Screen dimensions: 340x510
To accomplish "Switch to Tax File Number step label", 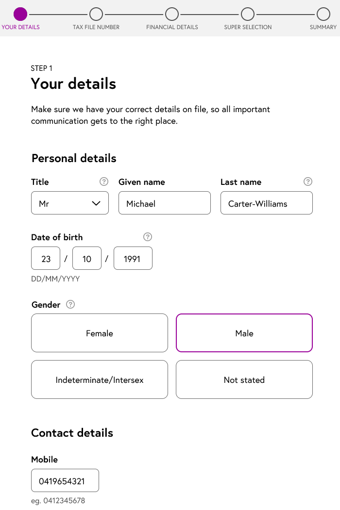I will coord(96,27).
